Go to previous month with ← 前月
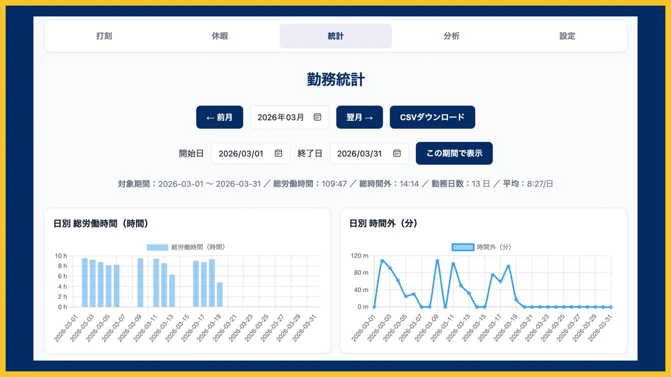Image resolution: width=671 pixels, height=377 pixels. pos(220,117)
